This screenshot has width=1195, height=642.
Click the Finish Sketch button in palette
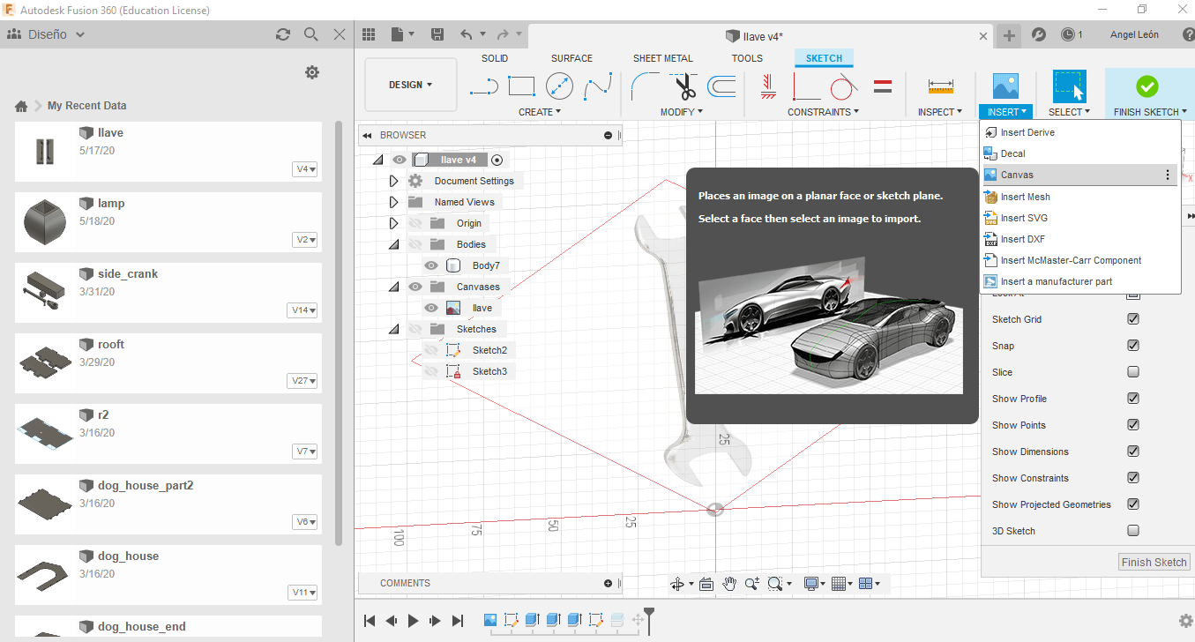(x=1154, y=562)
